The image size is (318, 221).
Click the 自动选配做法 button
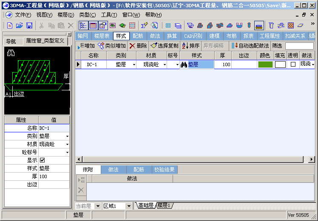[250, 46]
